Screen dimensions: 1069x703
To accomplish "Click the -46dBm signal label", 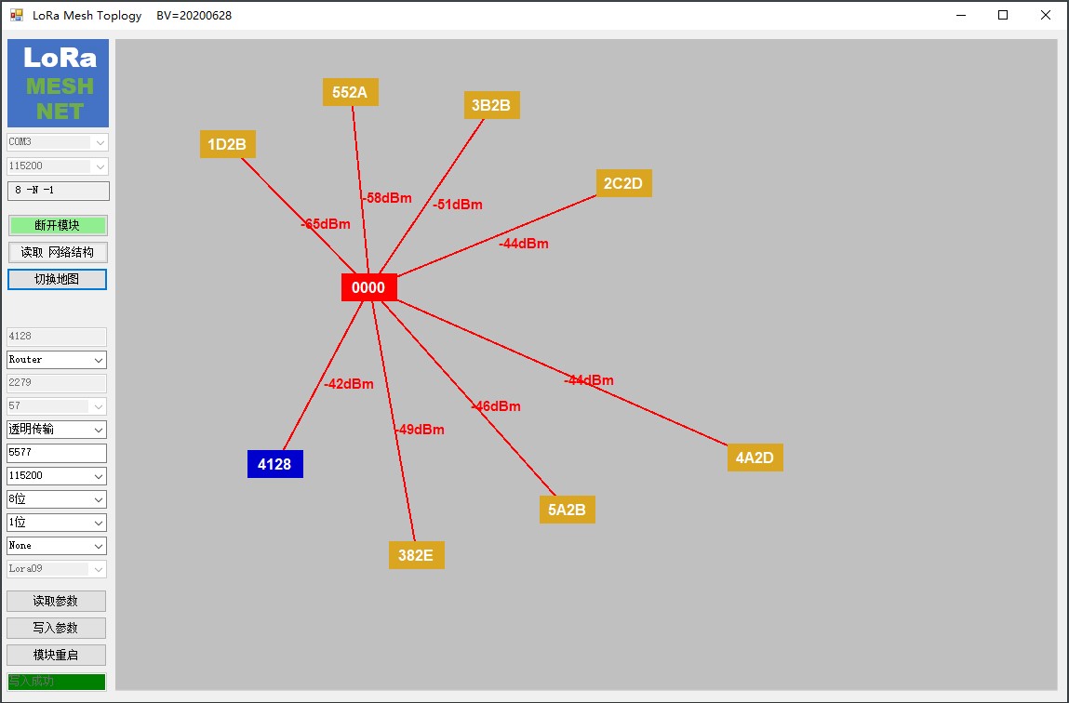I will click(496, 406).
